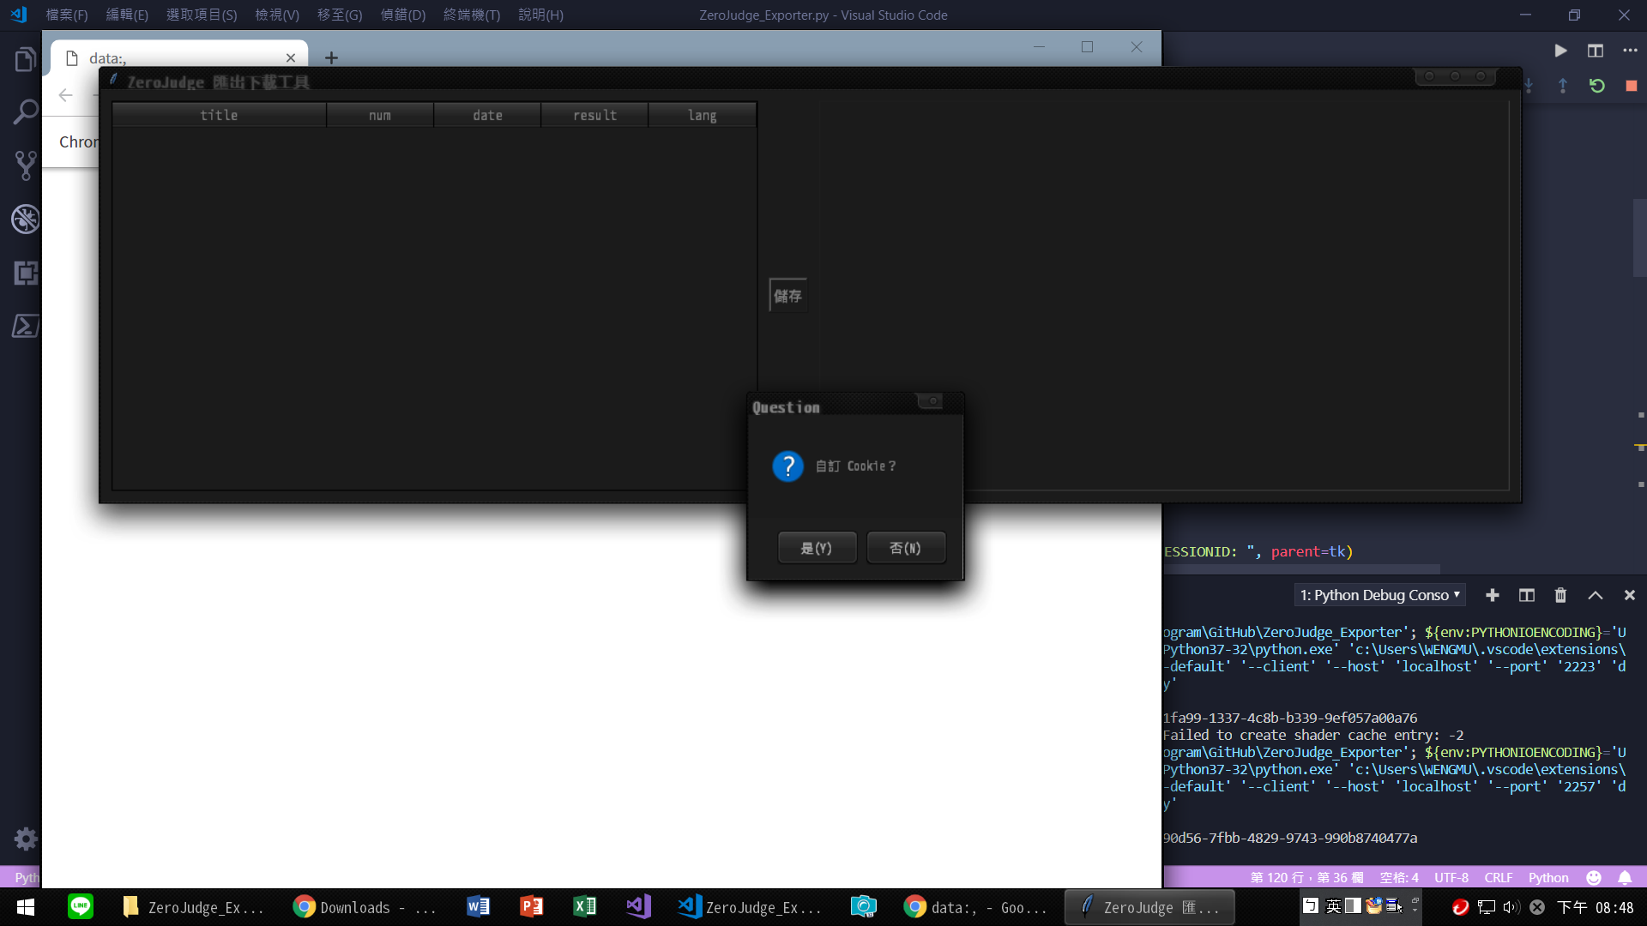This screenshot has width=1647, height=926.
Task: Click the Manage gear icon
Action: click(x=25, y=839)
